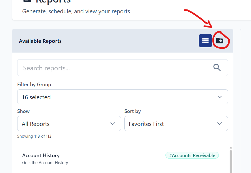Expand the Filter by Group chevron
This screenshot has height=173, width=251.
(x=219, y=97)
